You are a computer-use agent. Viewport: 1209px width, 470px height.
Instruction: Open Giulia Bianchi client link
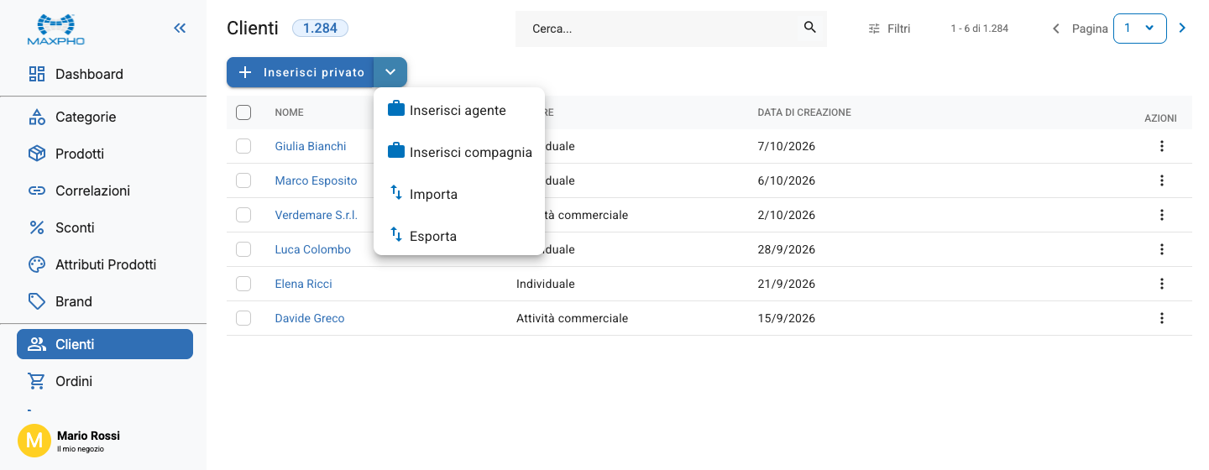311,146
